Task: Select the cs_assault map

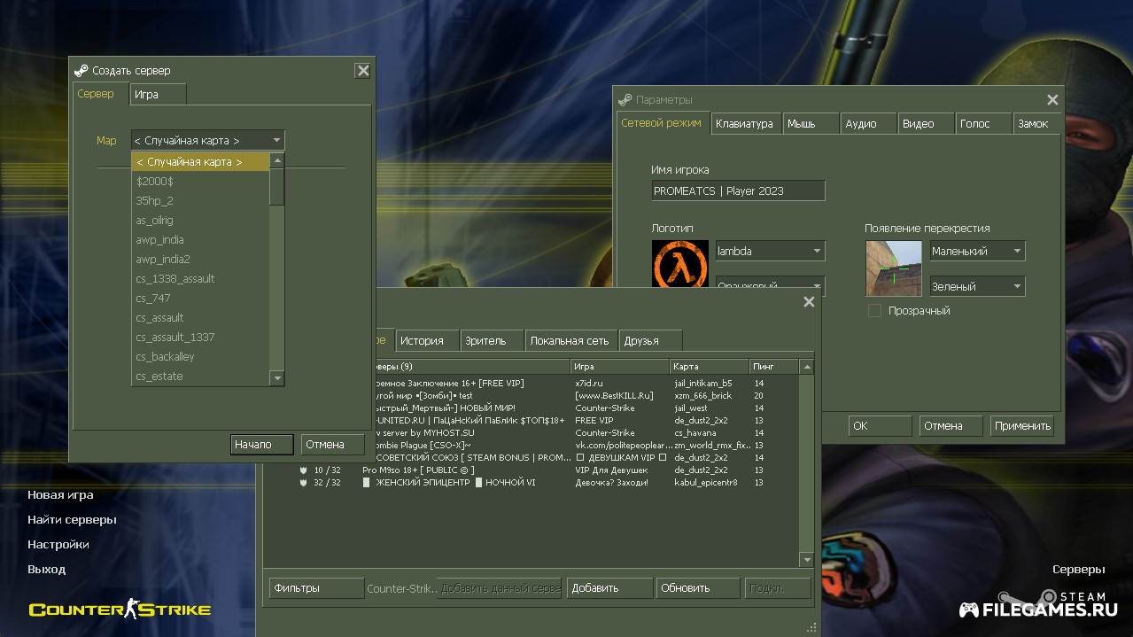Action: pos(201,318)
